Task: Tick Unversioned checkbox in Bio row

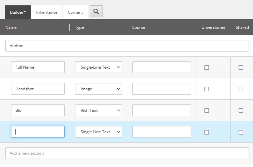Action: point(207,110)
